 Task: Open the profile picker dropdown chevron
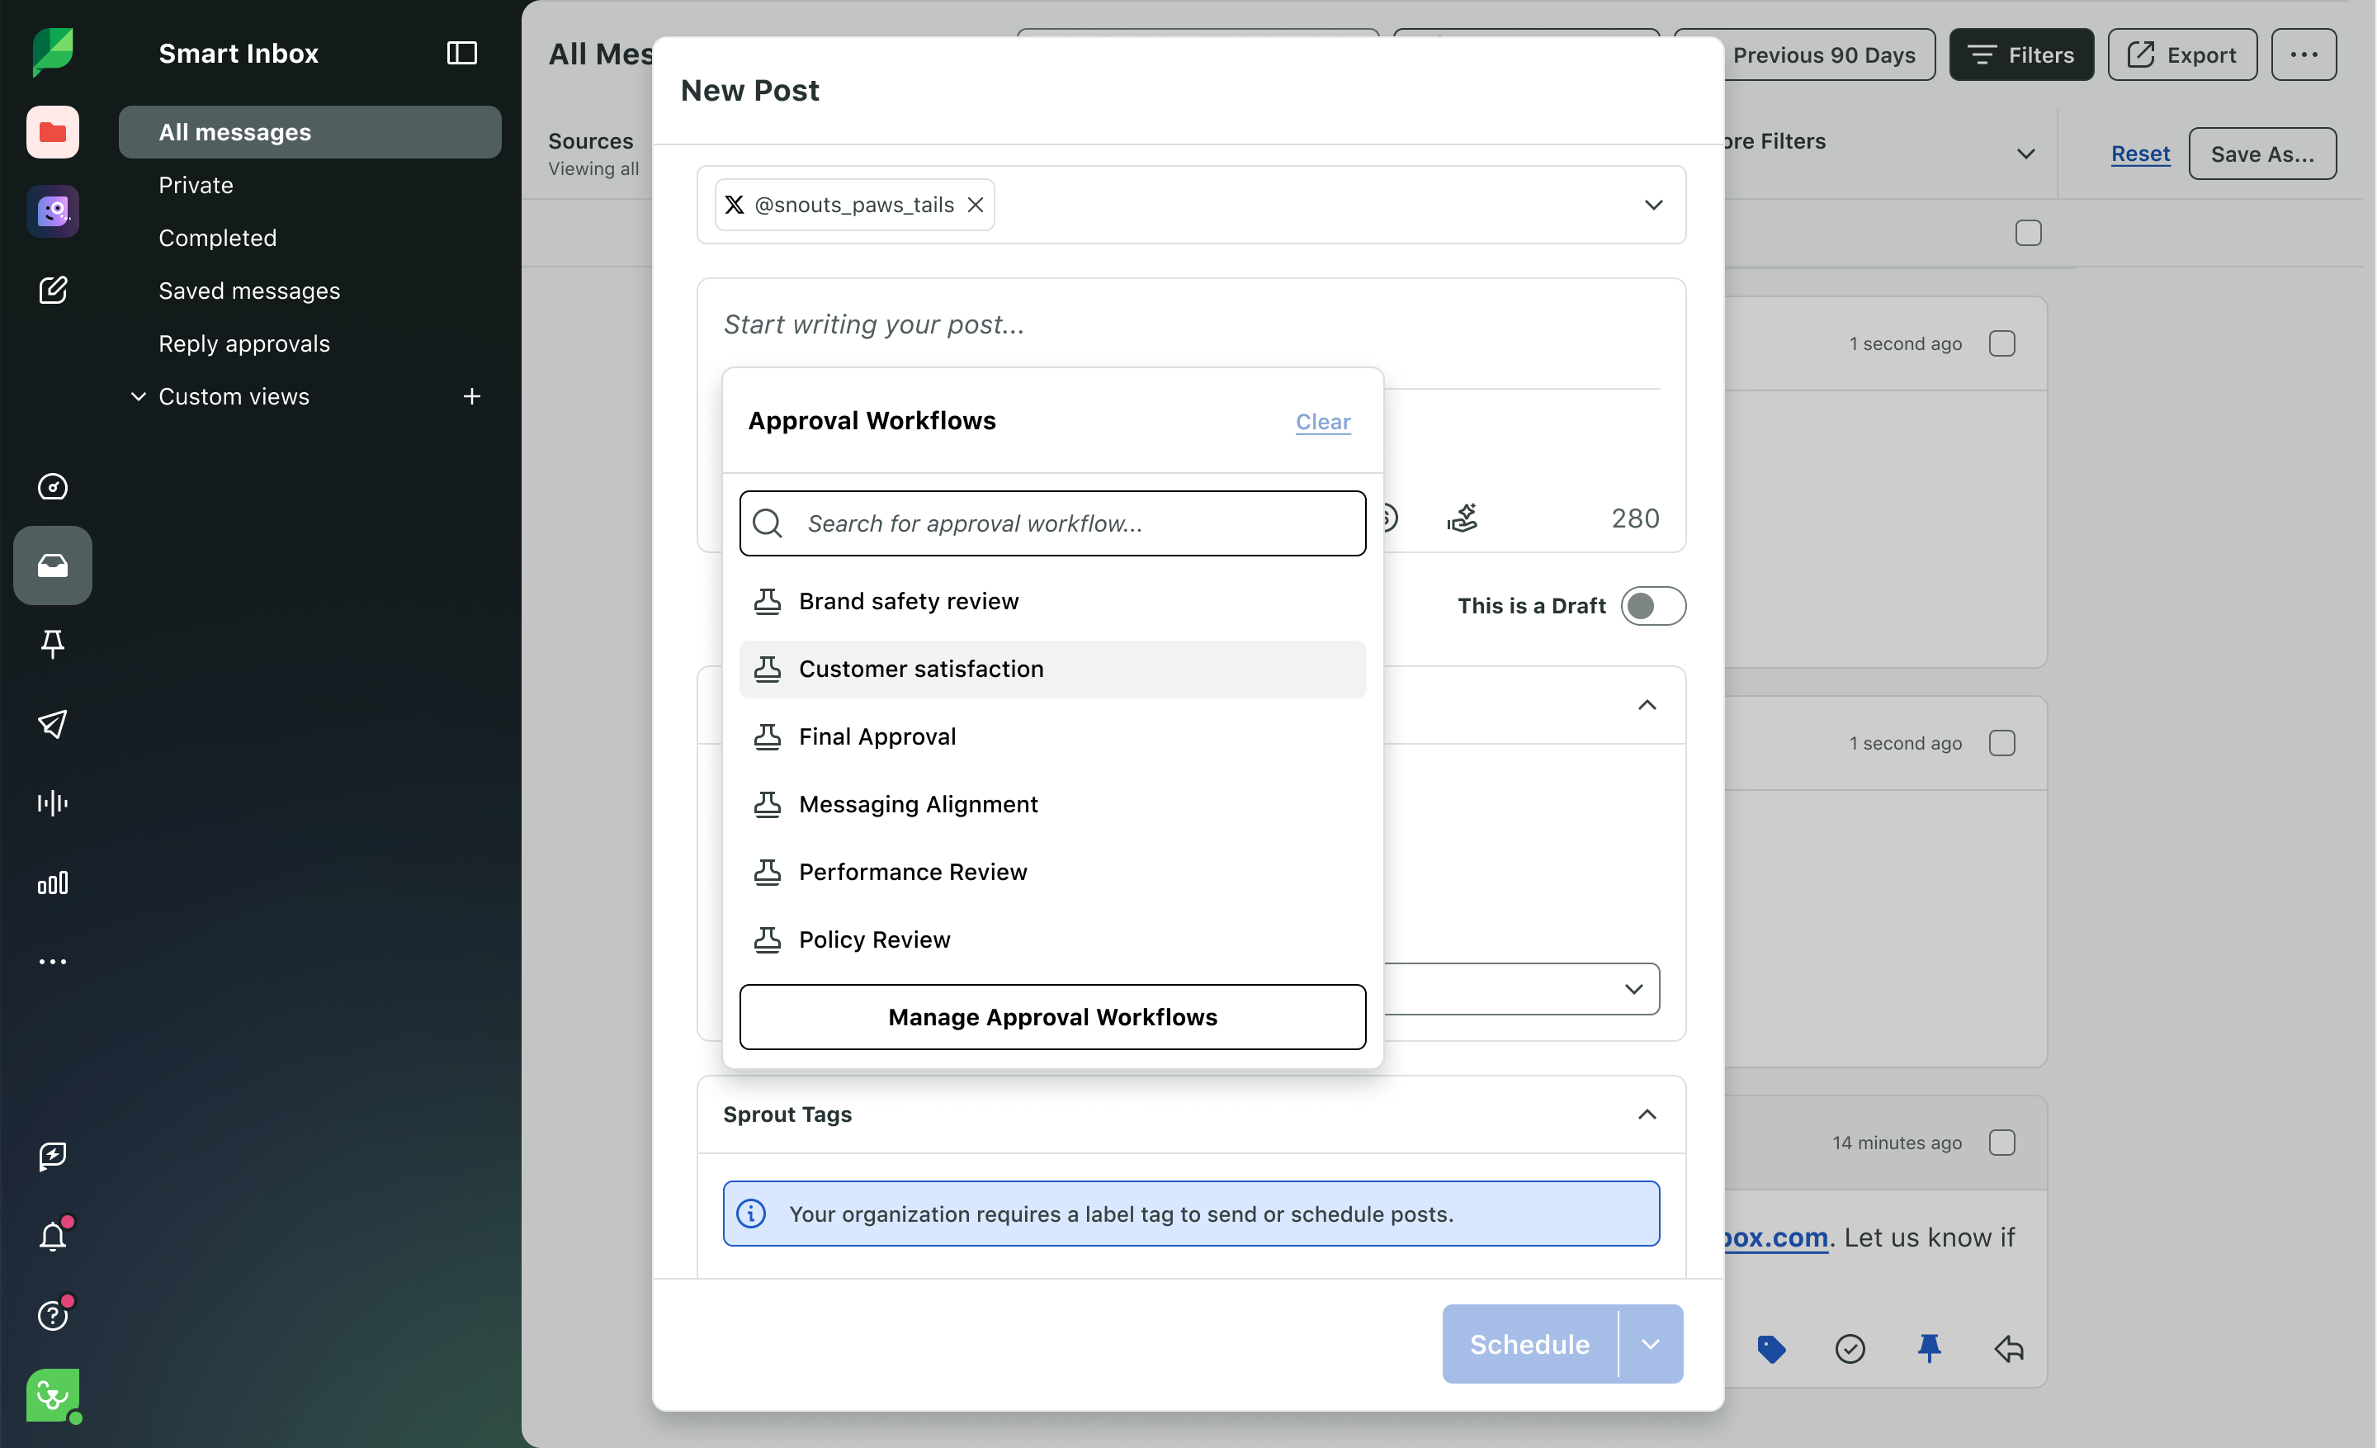pyautogui.click(x=1652, y=205)
